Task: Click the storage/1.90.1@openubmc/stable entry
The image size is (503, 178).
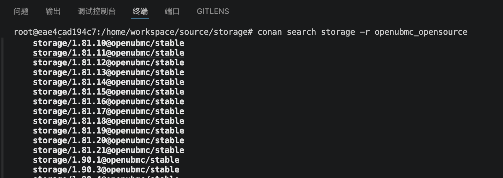Action: pyautogui.click(x=106, y=160)
